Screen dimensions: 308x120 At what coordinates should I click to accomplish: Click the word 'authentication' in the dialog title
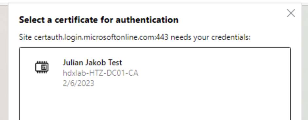pos(147,20)
